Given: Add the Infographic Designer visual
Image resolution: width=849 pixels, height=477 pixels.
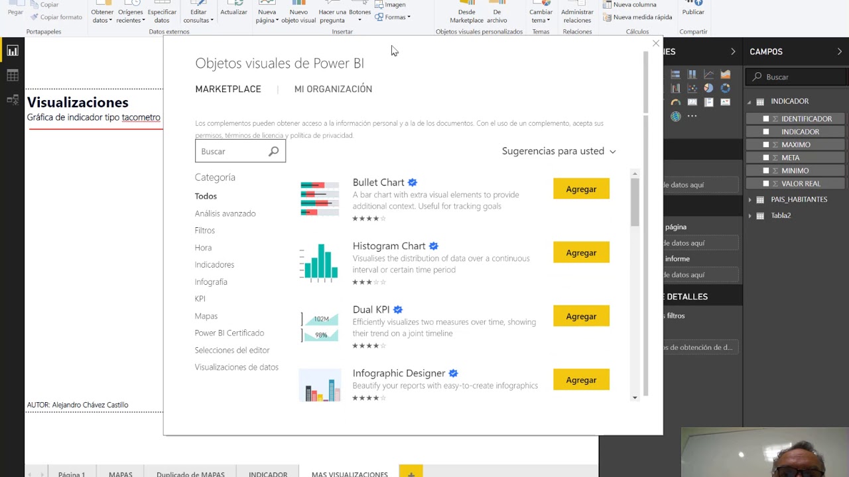Looking at the screenshot, I should pos(581,380).
